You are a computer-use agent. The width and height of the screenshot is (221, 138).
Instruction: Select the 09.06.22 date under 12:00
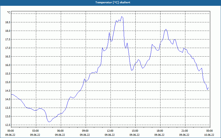(x=110, y=135)
